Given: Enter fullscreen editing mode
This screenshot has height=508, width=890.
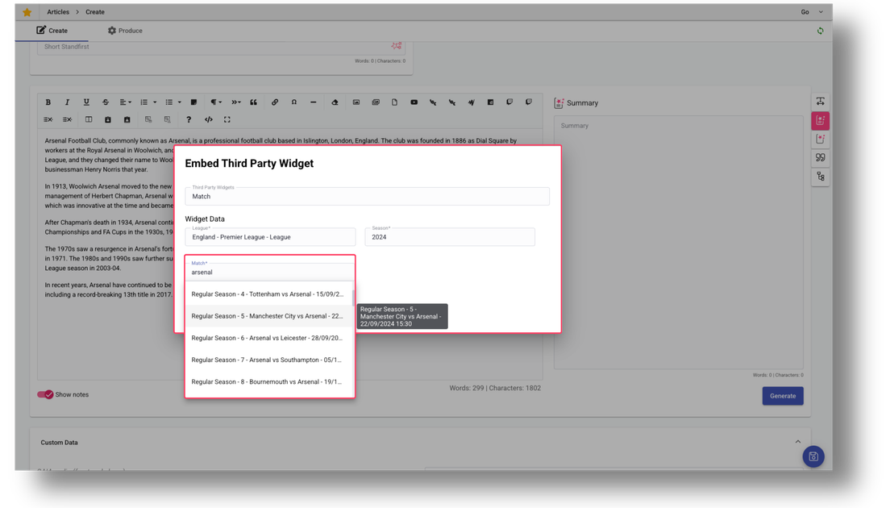Looking at the screenshot, I should (x=227, y=119).
